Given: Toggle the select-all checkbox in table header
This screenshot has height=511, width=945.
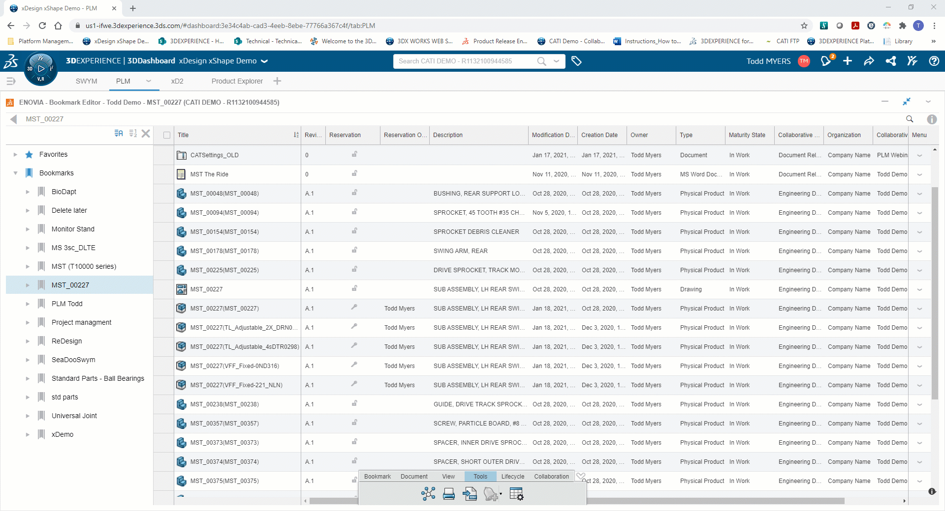Looking at the screenshot, I should coord(167,135).
